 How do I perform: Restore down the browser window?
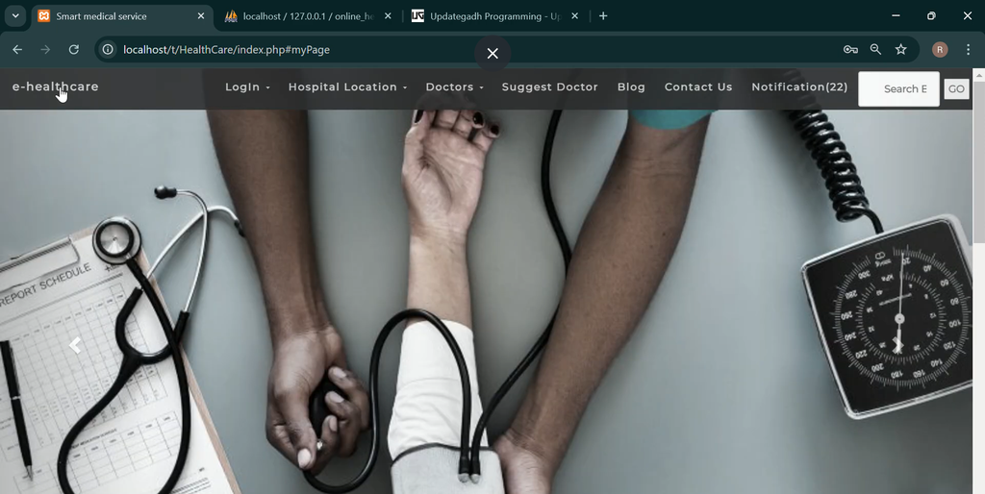coord(931,15)
